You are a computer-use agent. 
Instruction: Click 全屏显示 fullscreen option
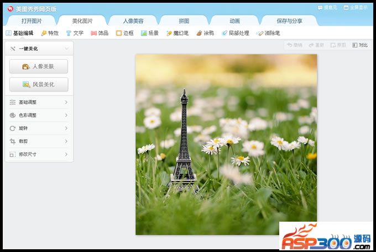(356, 7)
